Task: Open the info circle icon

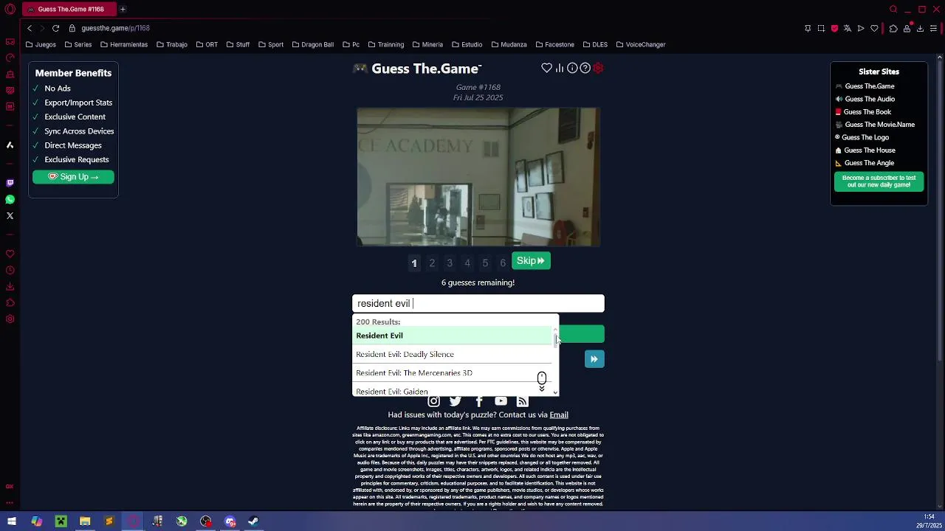Action: (572, 68)
